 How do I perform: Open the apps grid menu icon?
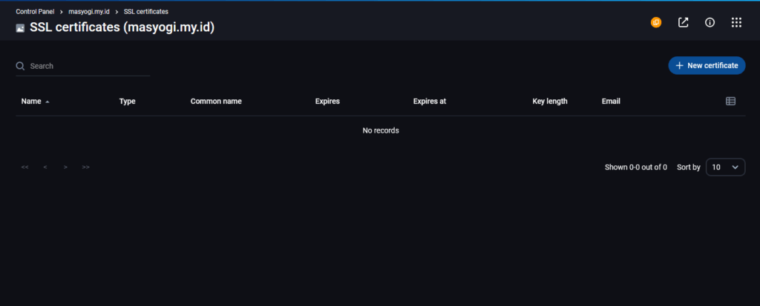pyautogui.click(x=736, y=22)
